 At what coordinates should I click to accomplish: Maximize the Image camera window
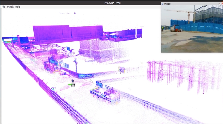point(220,4)
